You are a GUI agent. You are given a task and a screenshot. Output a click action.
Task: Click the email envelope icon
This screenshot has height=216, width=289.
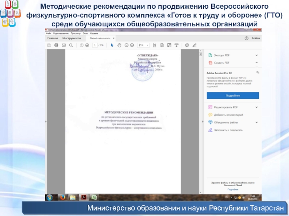click(64, 45)
